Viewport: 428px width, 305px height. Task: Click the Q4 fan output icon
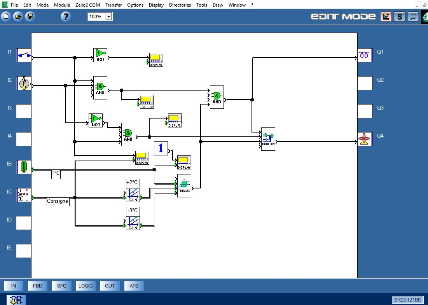[x=364, y=139]
